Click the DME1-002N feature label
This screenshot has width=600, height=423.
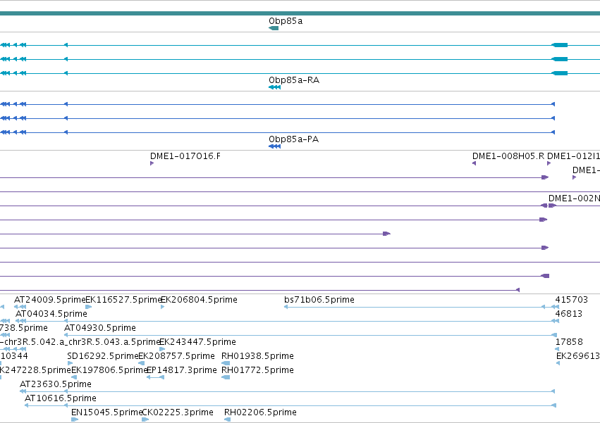click(574, 198)
